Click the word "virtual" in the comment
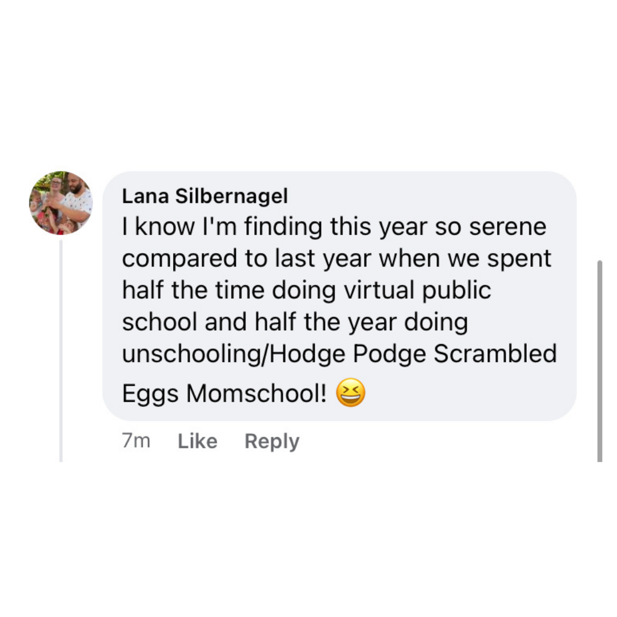617x617 pixels. (x=379, y=290)
